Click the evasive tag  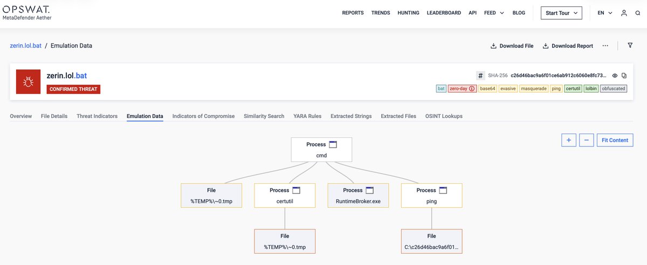(x=508, y=88)
